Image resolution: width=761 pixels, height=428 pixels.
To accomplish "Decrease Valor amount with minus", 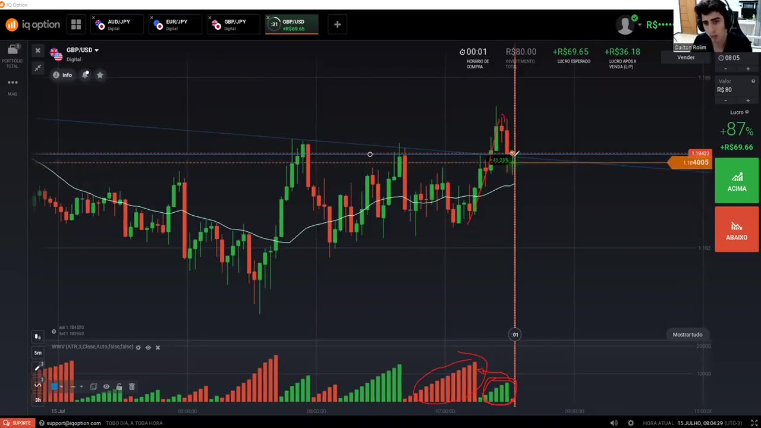I will click(725, 101).
